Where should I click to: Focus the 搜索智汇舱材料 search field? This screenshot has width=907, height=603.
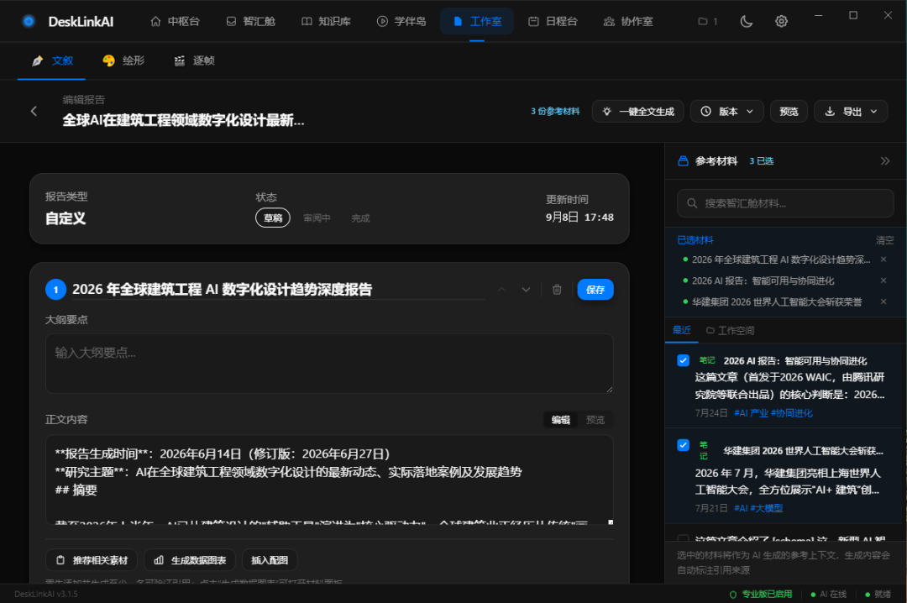[x=785, y=203]
